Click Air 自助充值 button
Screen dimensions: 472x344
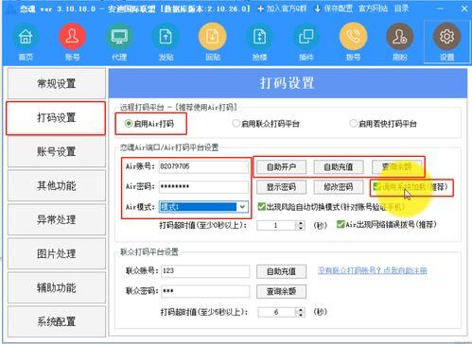click(339, 167)
